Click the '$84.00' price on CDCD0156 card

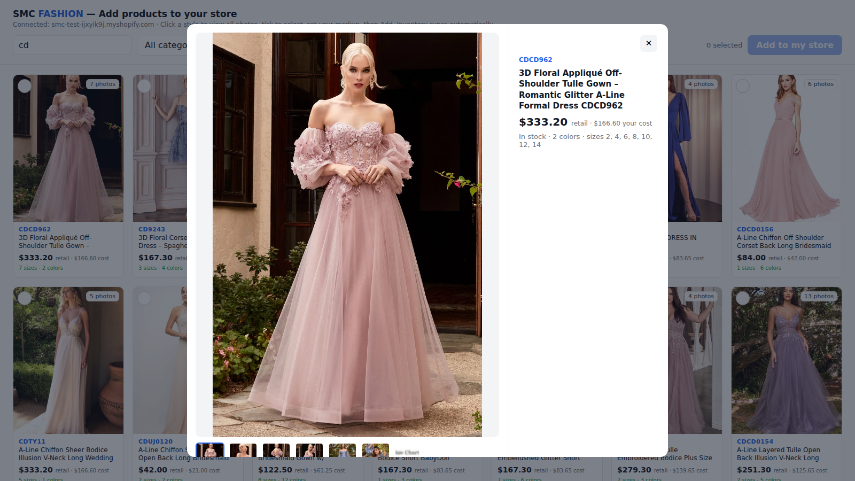click(x=751, y=258)
